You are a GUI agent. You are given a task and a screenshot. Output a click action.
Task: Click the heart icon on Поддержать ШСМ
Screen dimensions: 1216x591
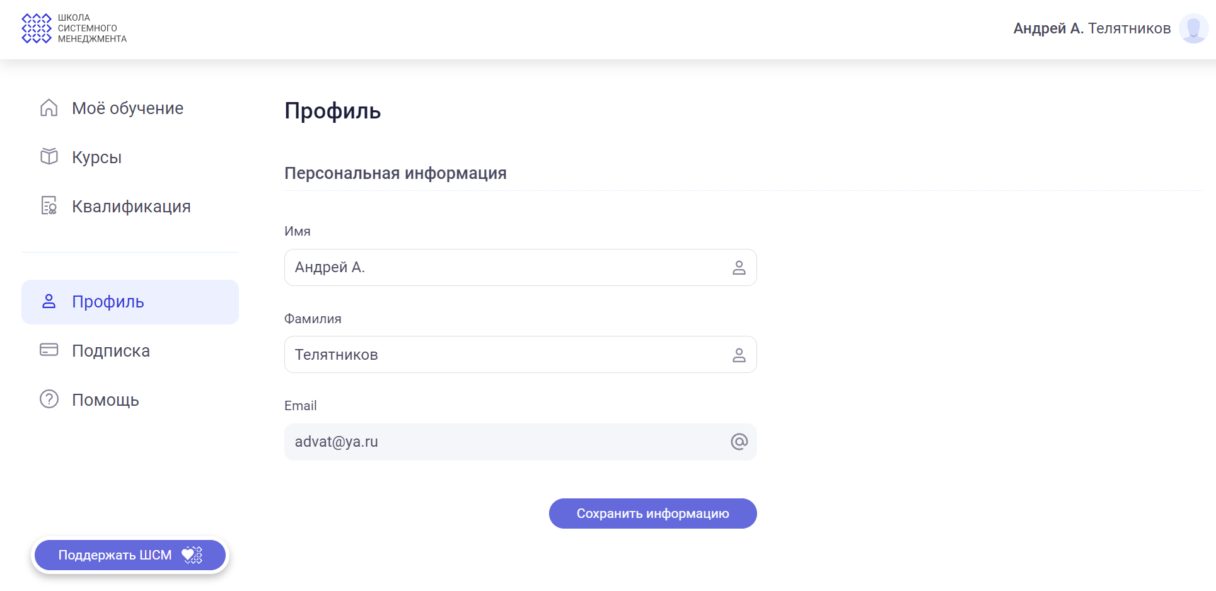[192, 555]
